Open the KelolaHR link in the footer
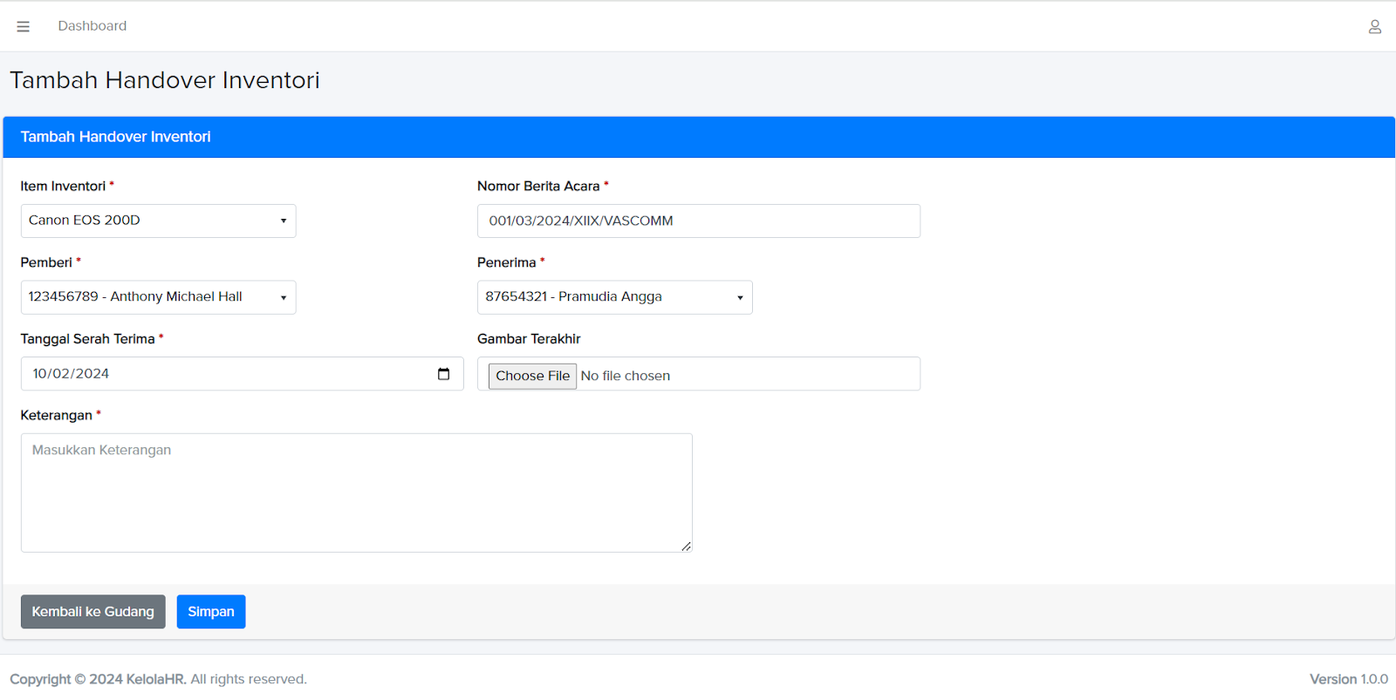The image size is (1396, 700). 155,679
